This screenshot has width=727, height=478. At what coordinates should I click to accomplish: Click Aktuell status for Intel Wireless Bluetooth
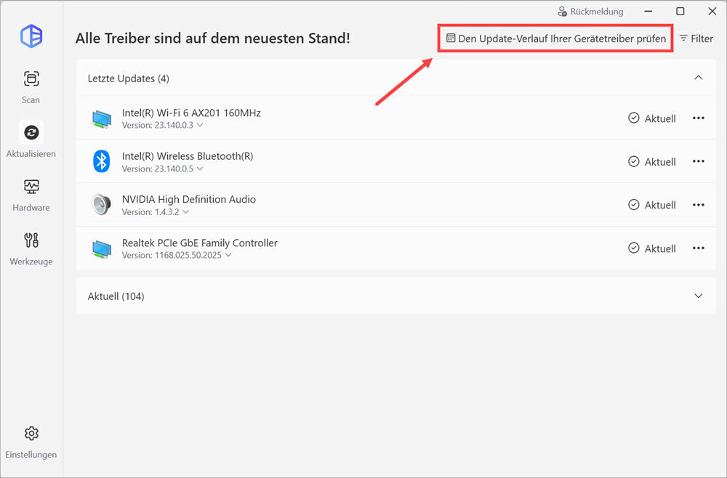pos(651,161)
